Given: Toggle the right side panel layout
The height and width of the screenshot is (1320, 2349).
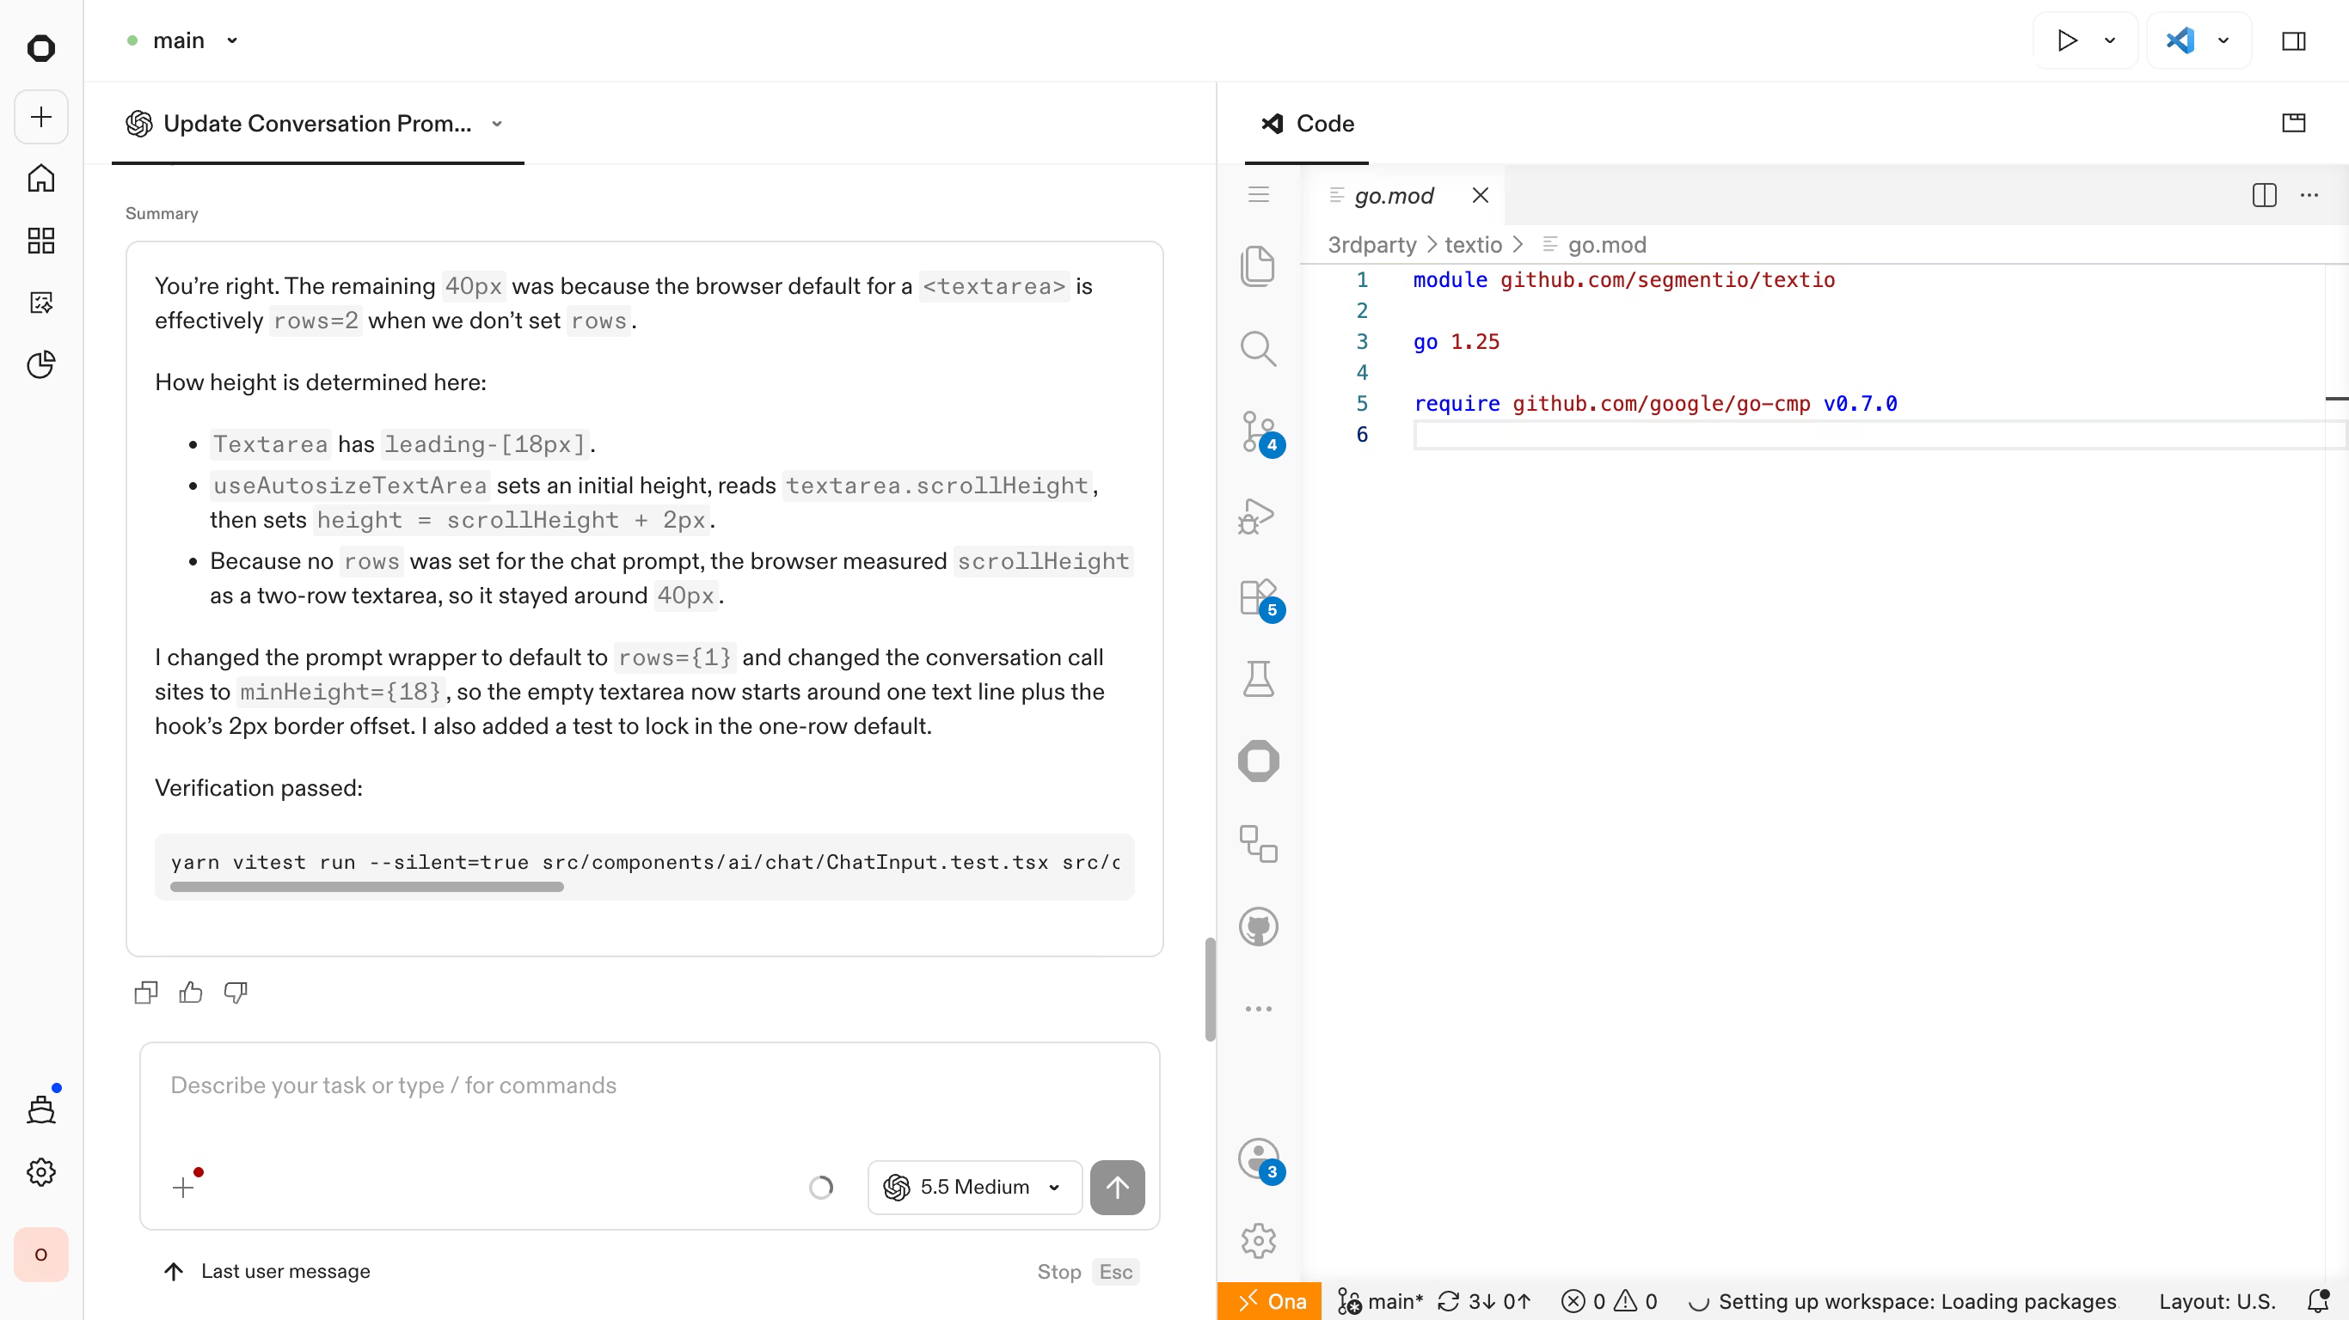Looking at the screenshot, I should click(2294, 41).
